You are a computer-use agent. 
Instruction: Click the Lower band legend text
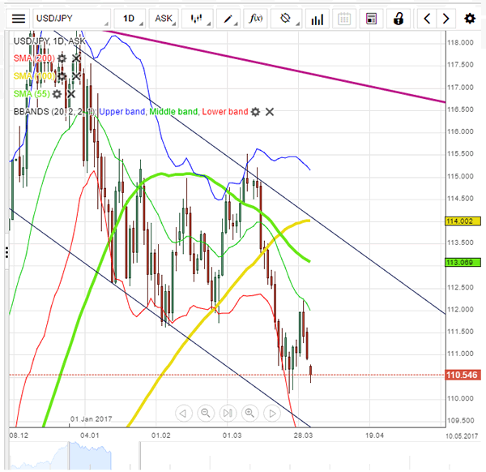coord(225,112)
